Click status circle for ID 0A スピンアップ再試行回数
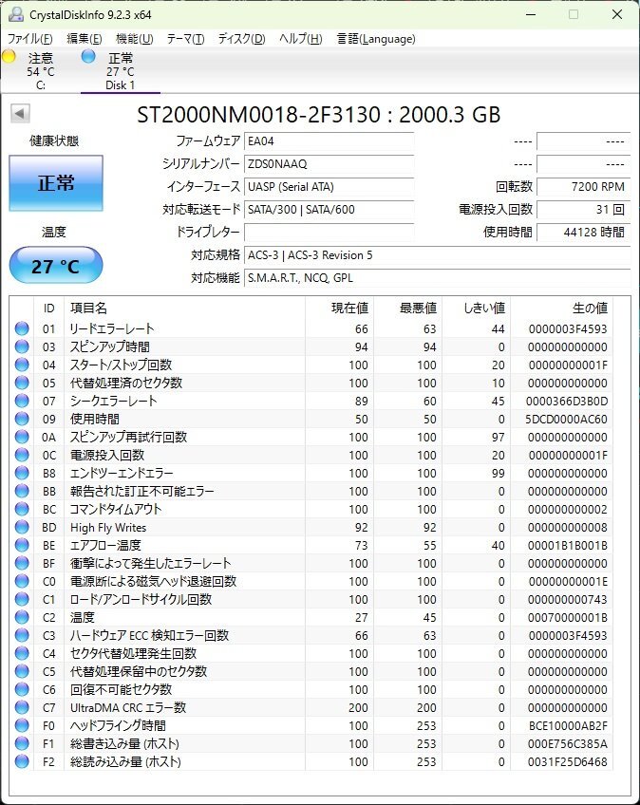This screenshot has width=640, height=805. [22, 437]
